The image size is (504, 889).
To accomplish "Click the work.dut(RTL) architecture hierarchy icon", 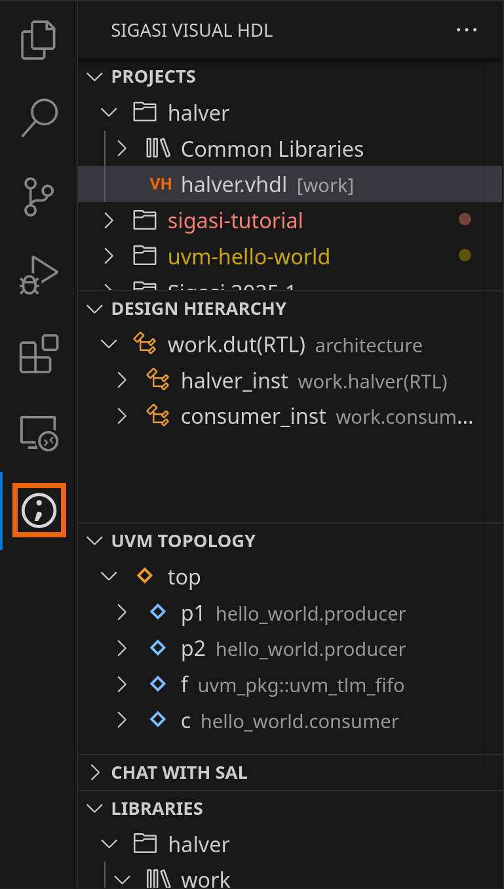I will (x=145, y=344).
